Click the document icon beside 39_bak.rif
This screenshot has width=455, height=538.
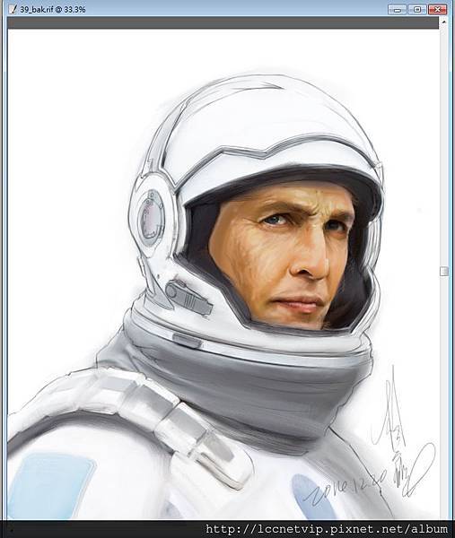(x=13, y=9)
